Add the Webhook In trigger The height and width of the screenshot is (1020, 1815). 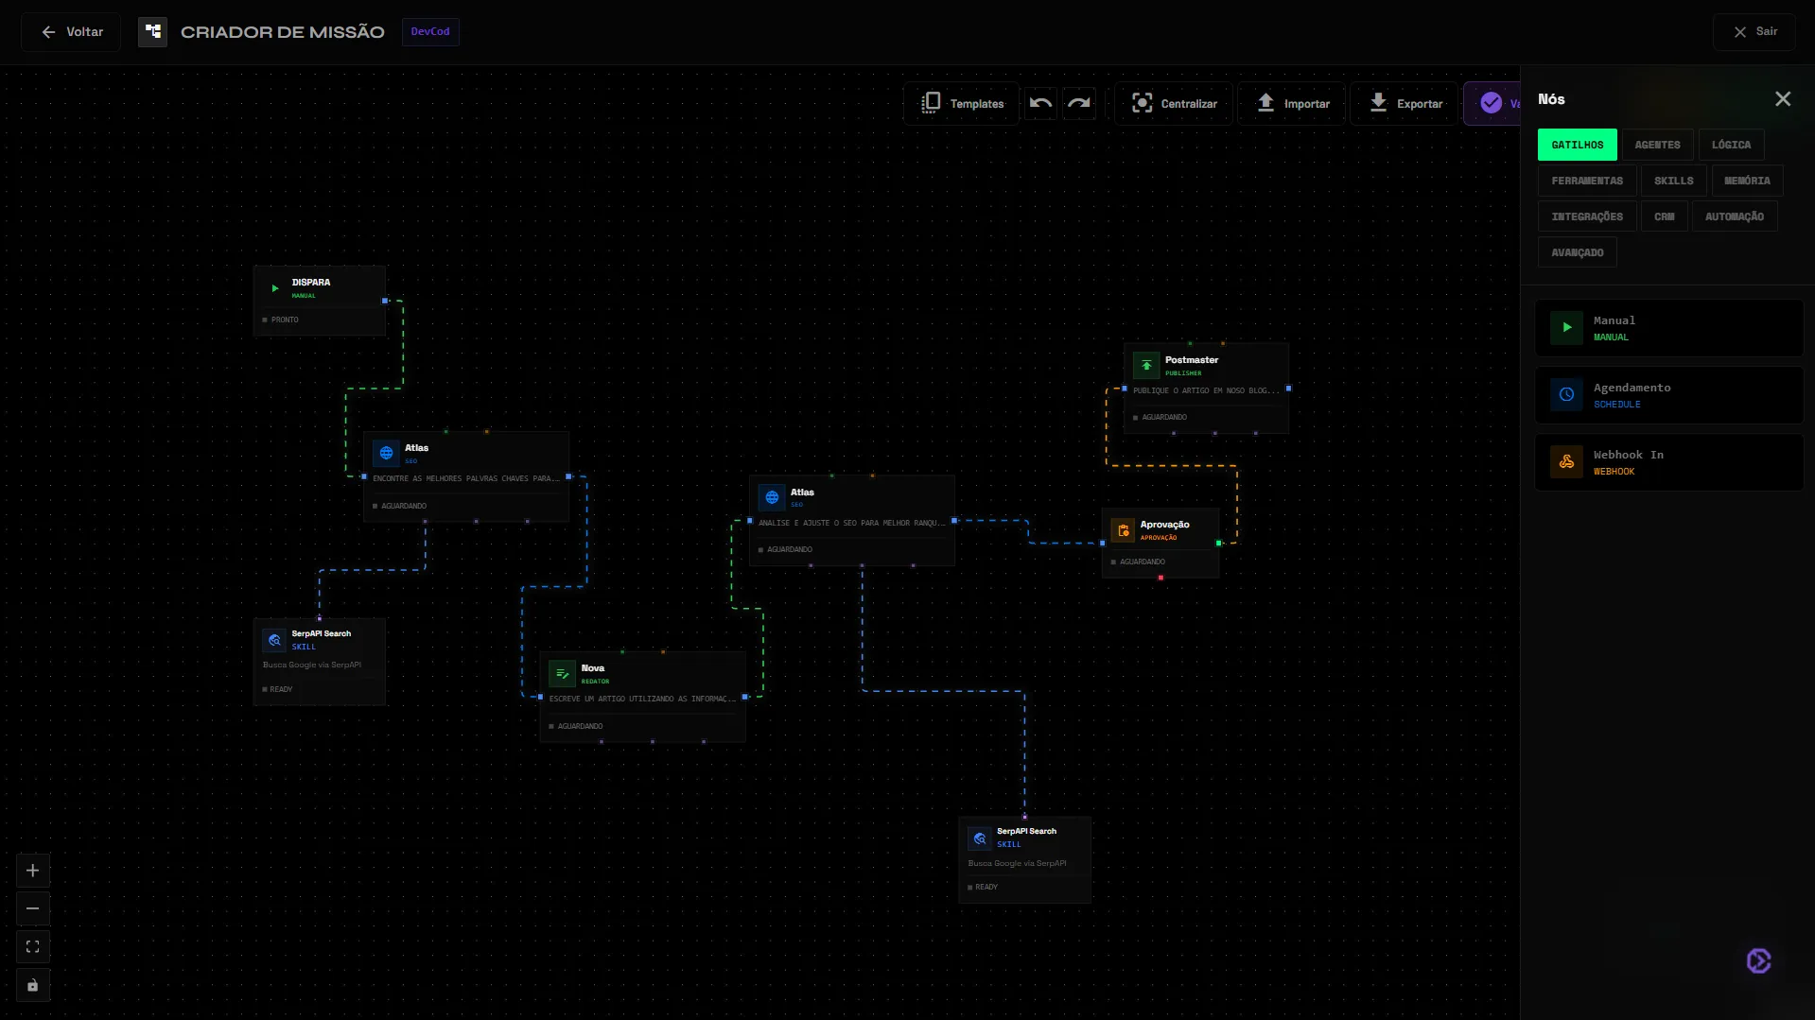[x=1668, y=462]
